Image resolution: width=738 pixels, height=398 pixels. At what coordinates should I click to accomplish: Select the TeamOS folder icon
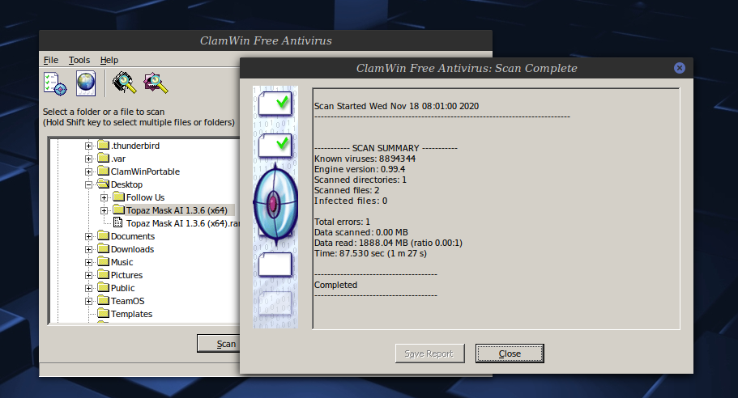[104, 300]
